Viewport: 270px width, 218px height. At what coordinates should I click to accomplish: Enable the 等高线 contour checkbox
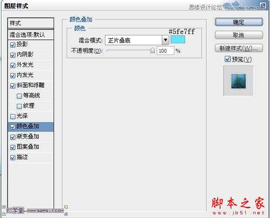coord(19,96)
